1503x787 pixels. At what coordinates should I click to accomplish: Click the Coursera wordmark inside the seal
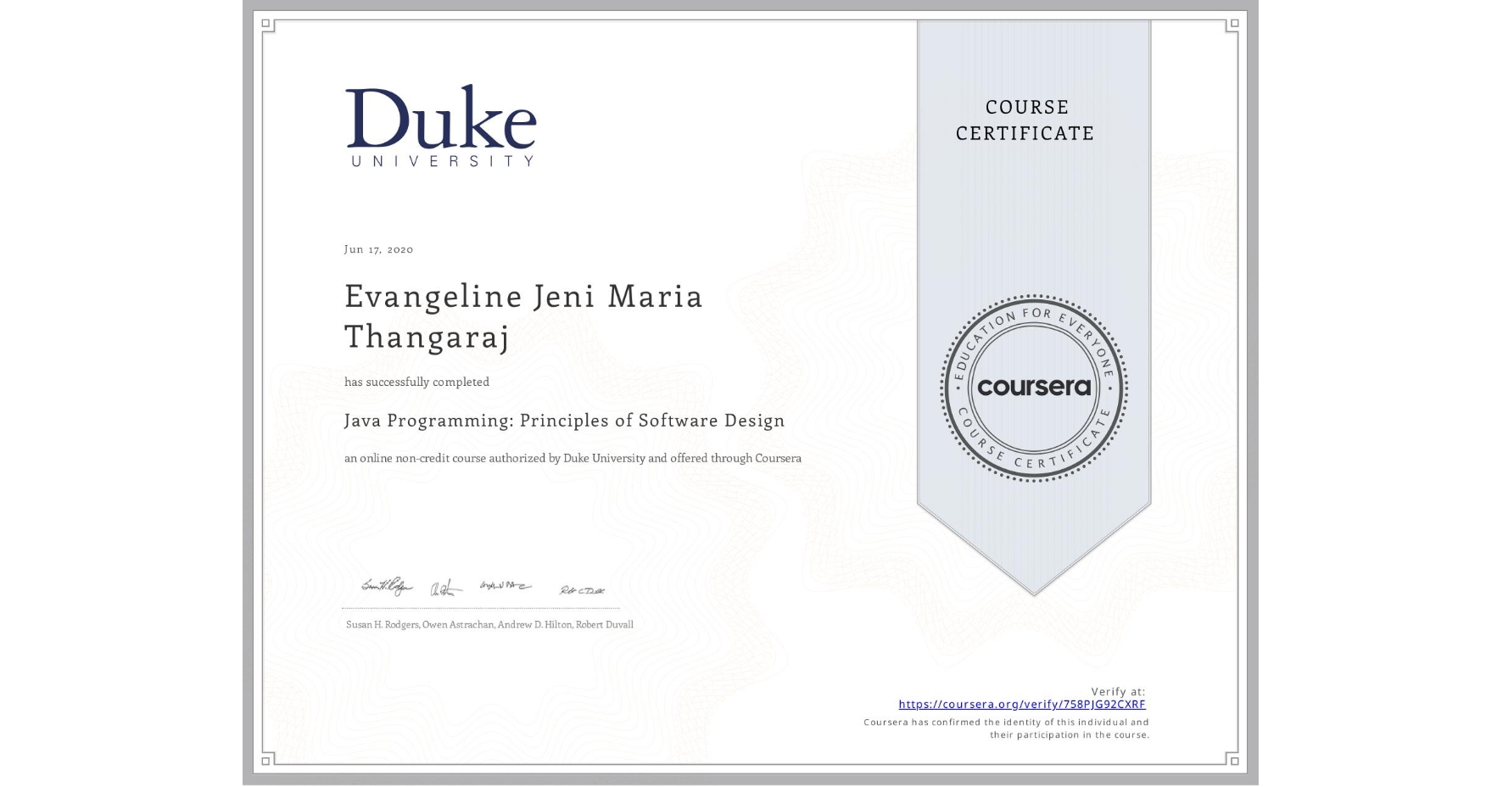1033,388
